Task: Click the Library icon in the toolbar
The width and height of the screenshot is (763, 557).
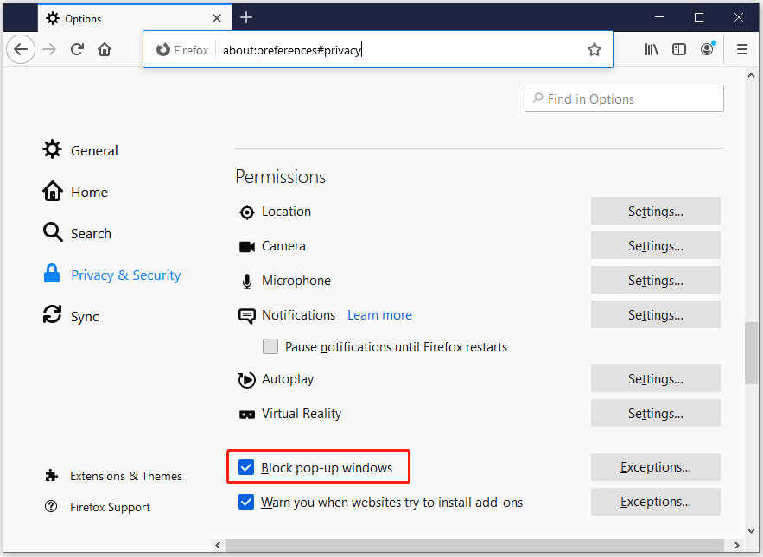Action: pyautogui.click(x=652, y=49)
